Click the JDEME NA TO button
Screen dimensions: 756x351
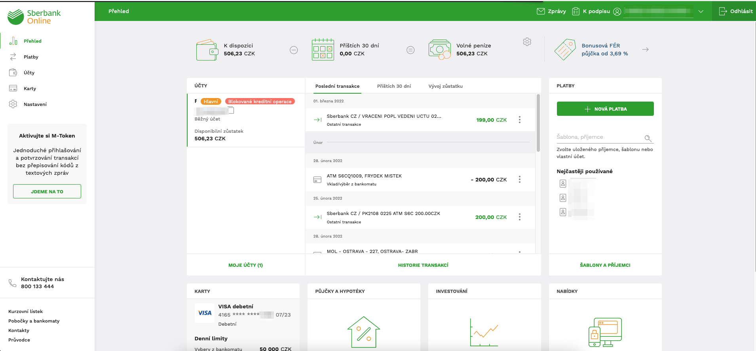(47, 191)
